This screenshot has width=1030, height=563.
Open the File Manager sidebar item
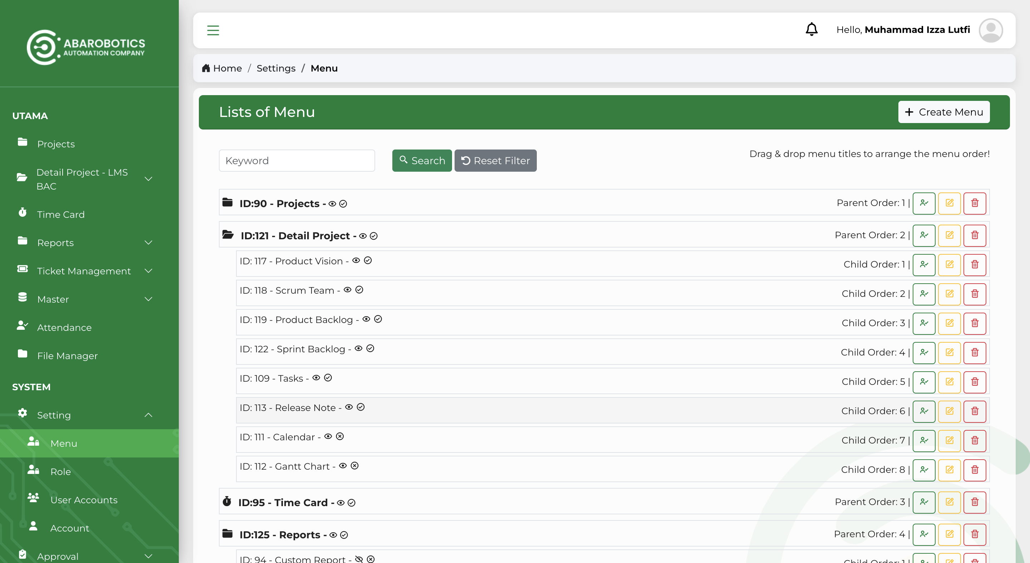(x=67, y=356)
